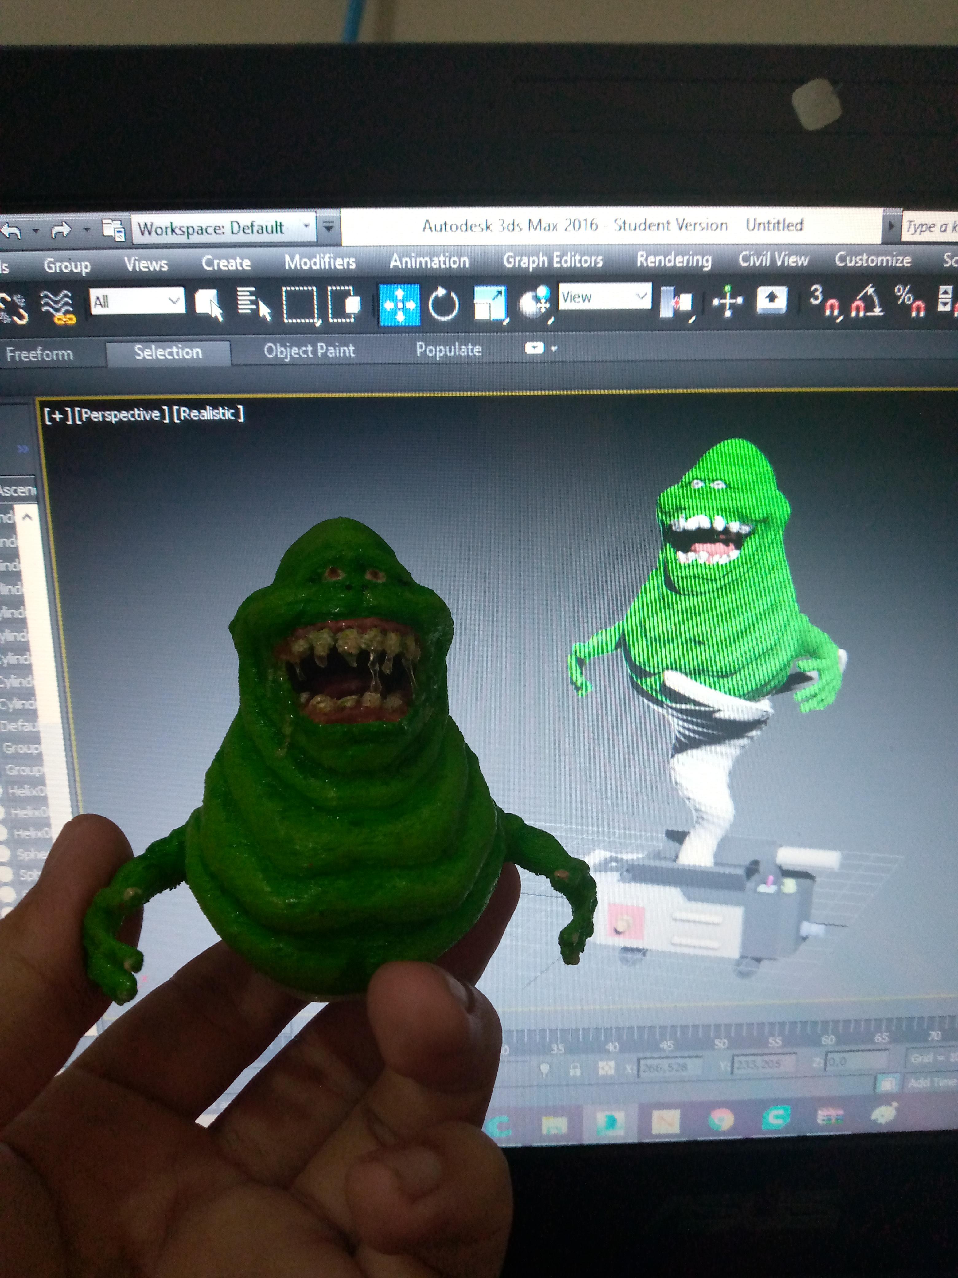The height and width of the screenshot is (1278, 958).
Task: Toggle the Selection Lock padlock
Action: pyautogui.click(x=575, y=1069)
